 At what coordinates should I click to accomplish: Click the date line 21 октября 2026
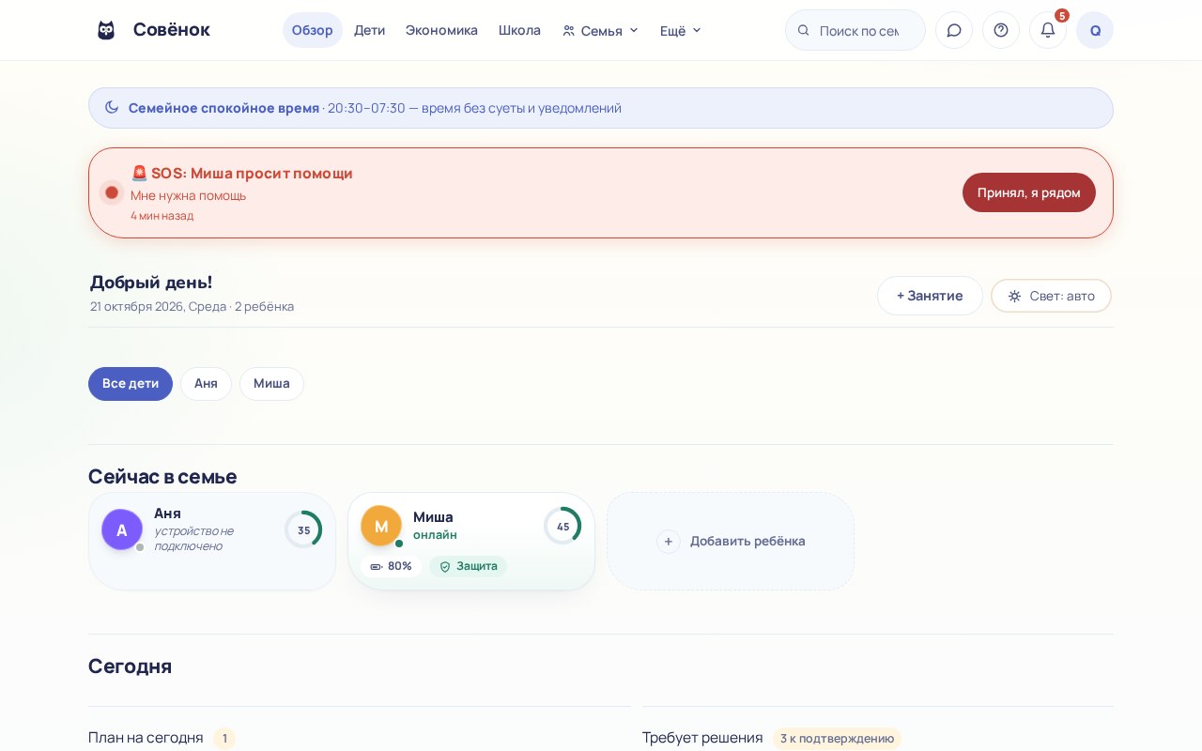[x=192, y=306]
